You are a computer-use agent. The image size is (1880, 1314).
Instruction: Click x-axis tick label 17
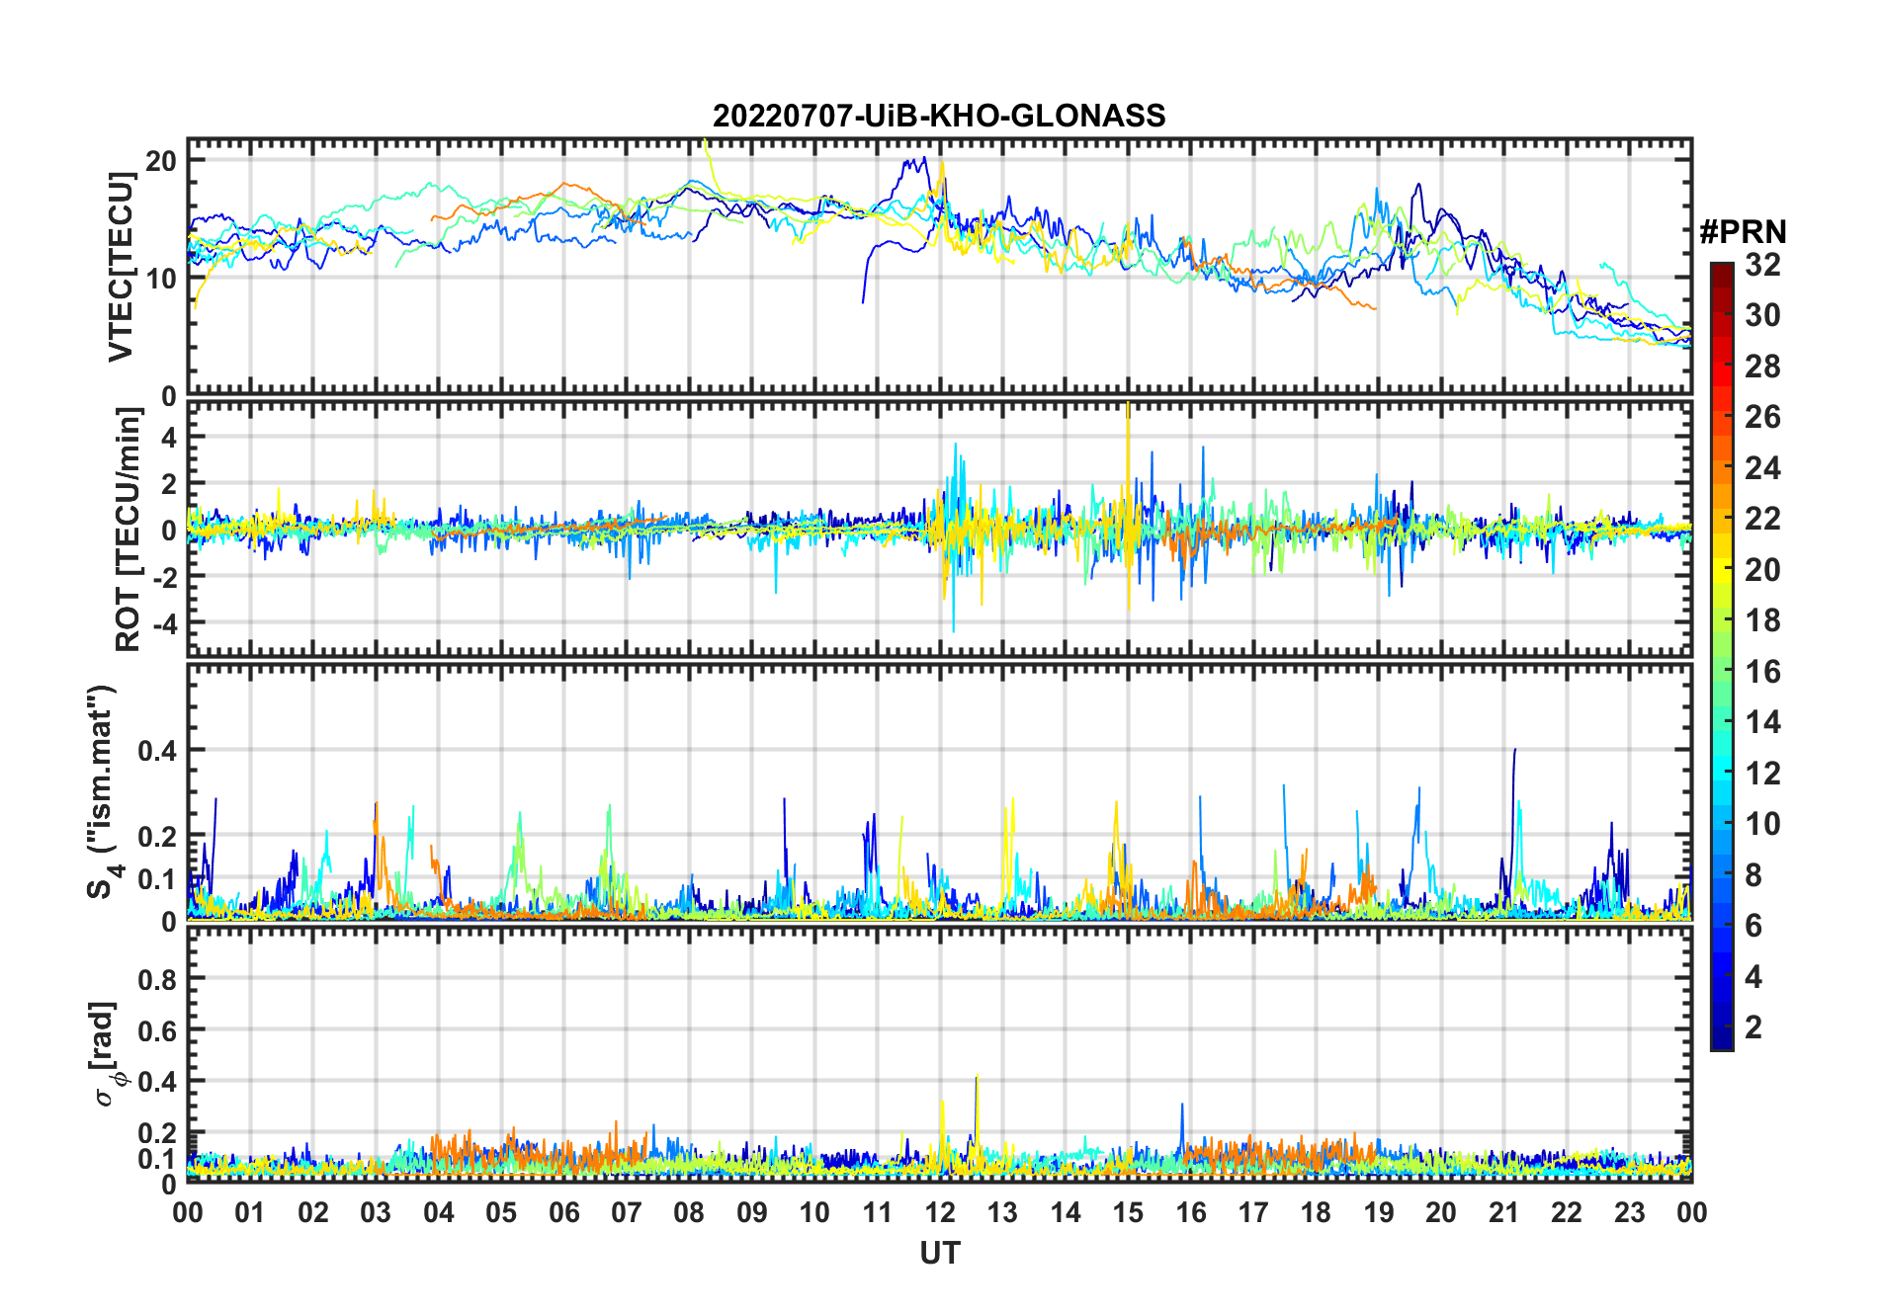(x=1253, y=1212)
